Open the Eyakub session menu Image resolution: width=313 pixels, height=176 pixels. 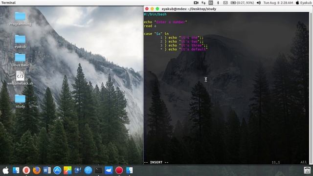(x=304, y=2)
